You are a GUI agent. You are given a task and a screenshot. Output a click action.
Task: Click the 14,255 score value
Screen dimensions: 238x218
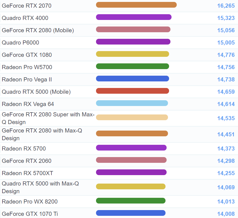(x=226, y=173)
